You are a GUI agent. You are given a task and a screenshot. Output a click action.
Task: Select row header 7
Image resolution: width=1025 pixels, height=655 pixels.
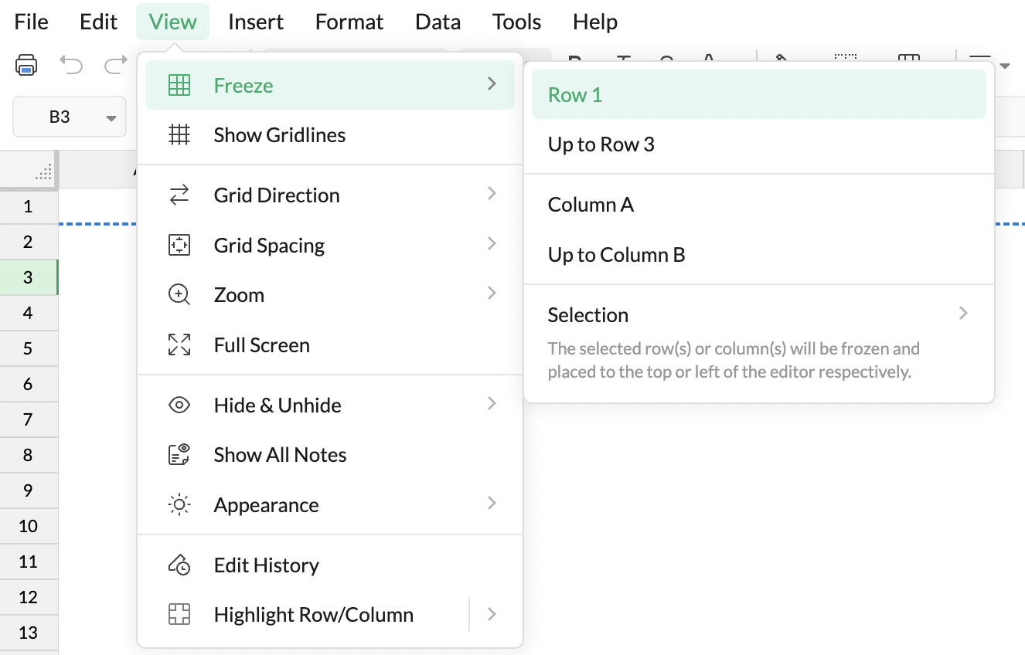pos(29,419)
